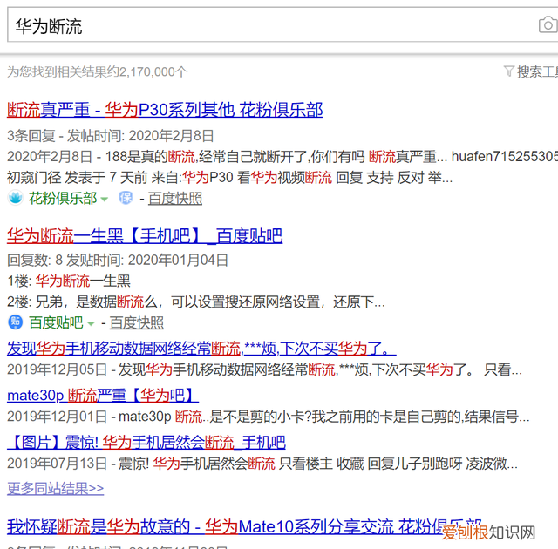
Task: Click snippet line starting 2楼: 兄弟，是数据断流么
Action: pos(196,302)
